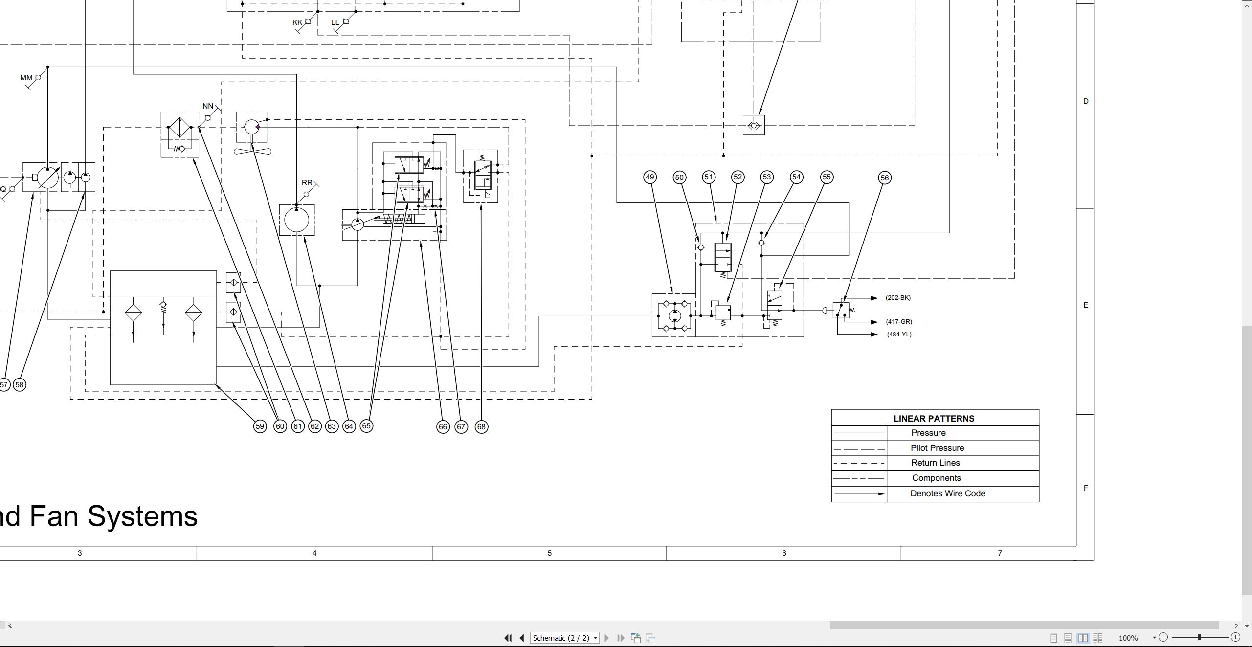Click the LINEAR PATTERNS legend heading
This screenshot has width=1252, height=647.
934,419
